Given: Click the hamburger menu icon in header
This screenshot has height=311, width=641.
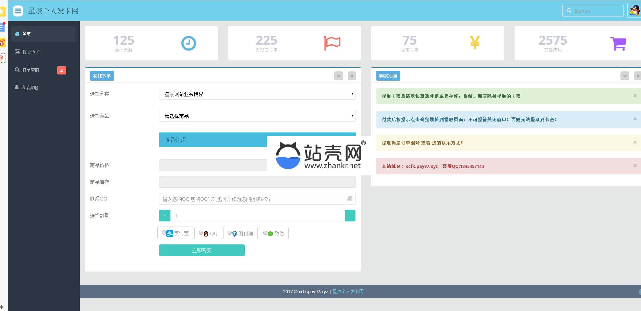Looking at the screenshot, I should [18, 11].
